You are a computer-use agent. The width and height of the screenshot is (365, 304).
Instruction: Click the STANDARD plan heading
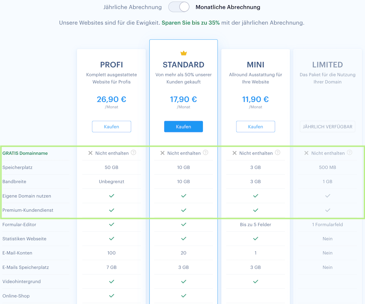(184, 65)
